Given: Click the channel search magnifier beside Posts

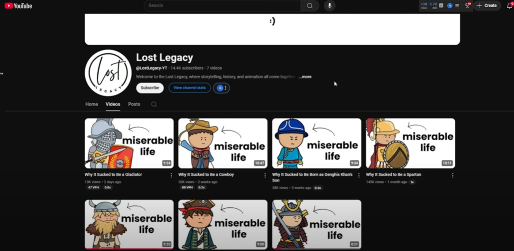Looking at the screenshot, I should tap(154, 105).
